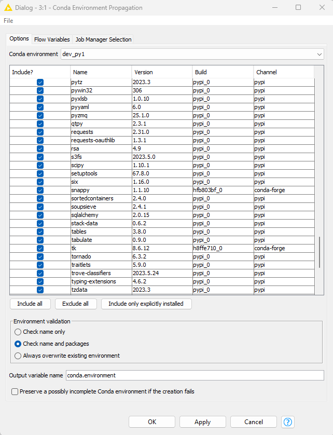This screenshot has height=435, width=333.
Task: Click Include only explicitly installed button
Action: click(146, 304)
